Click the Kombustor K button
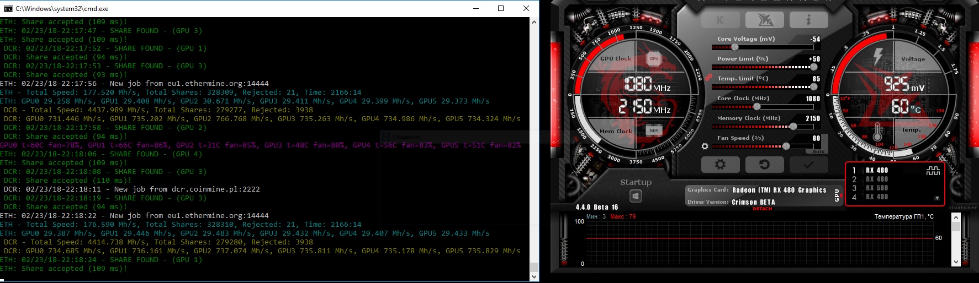The height and width of the screenshot is (283, 979). point(720,20)
